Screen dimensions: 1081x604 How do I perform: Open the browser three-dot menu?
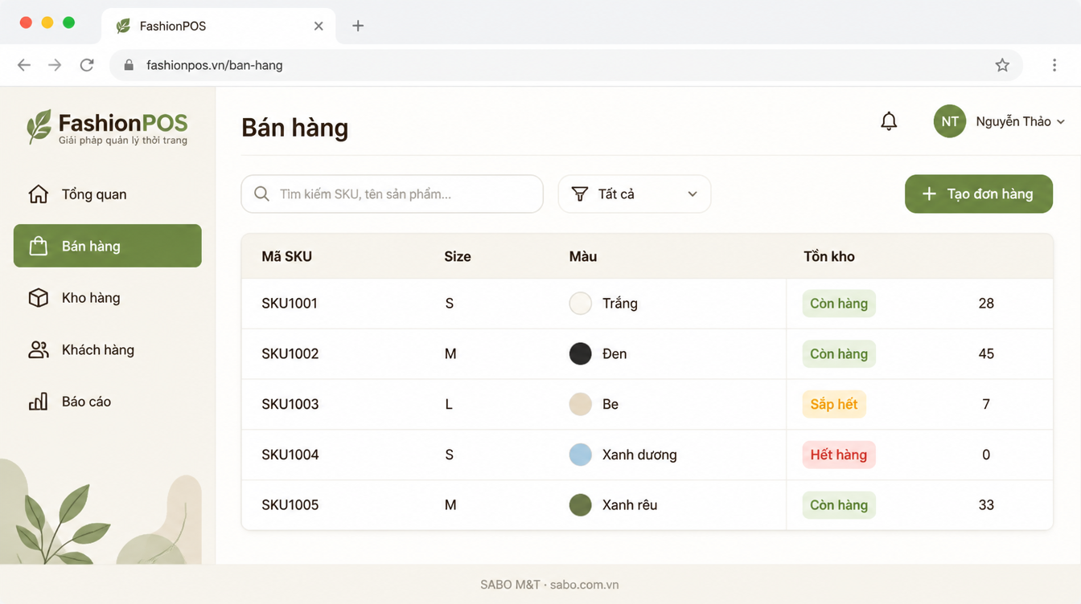(1054, 65)
